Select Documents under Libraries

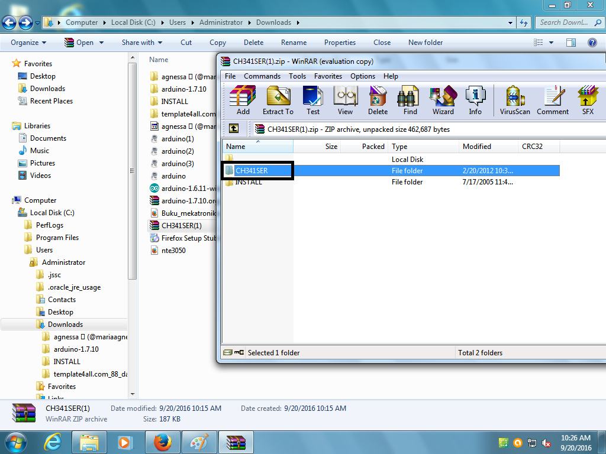click(48, 138)
